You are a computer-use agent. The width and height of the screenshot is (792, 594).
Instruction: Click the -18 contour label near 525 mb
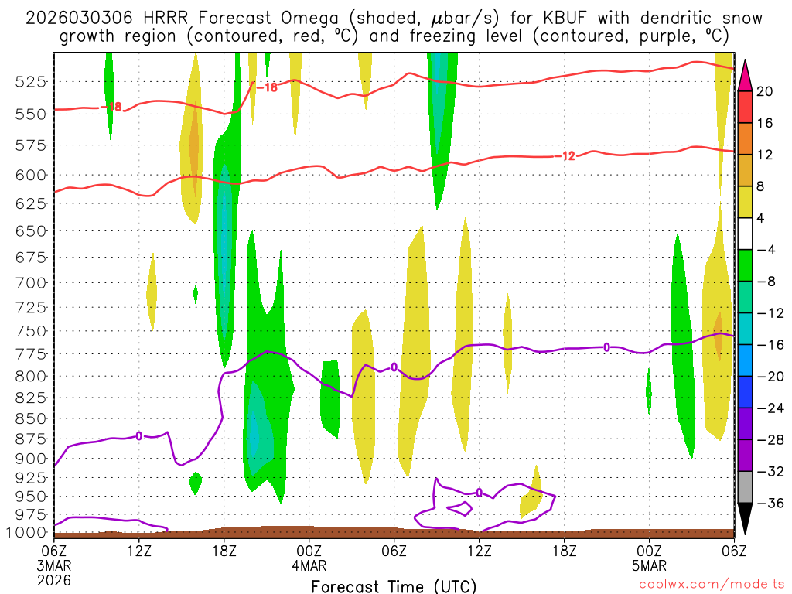[x=267, y=87]
